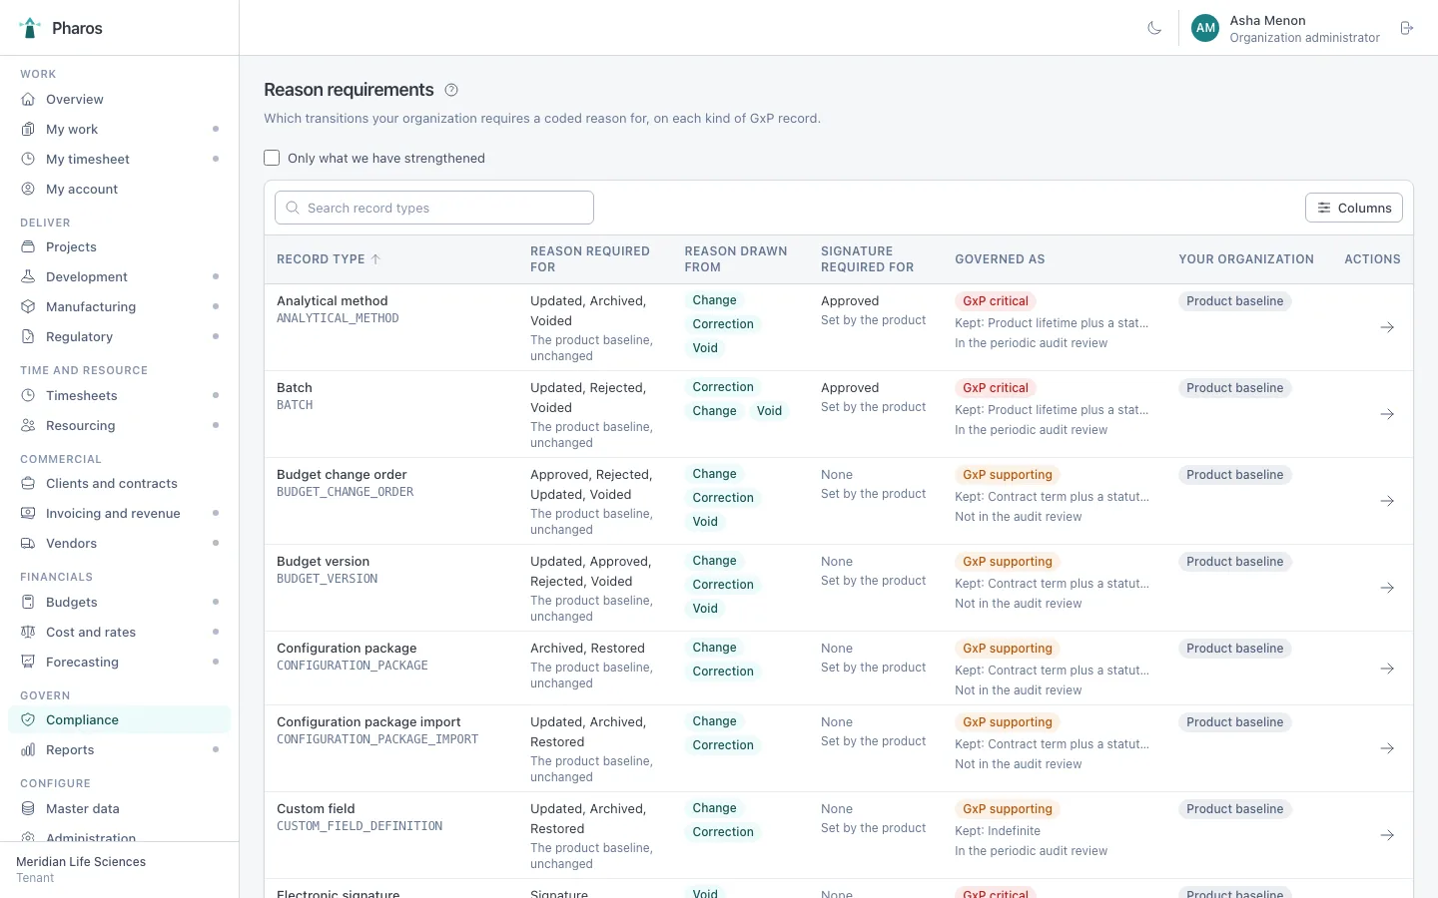1438x898 pixels.
Task: Click the Invoicing and revenue item
Action: point(119,513)
